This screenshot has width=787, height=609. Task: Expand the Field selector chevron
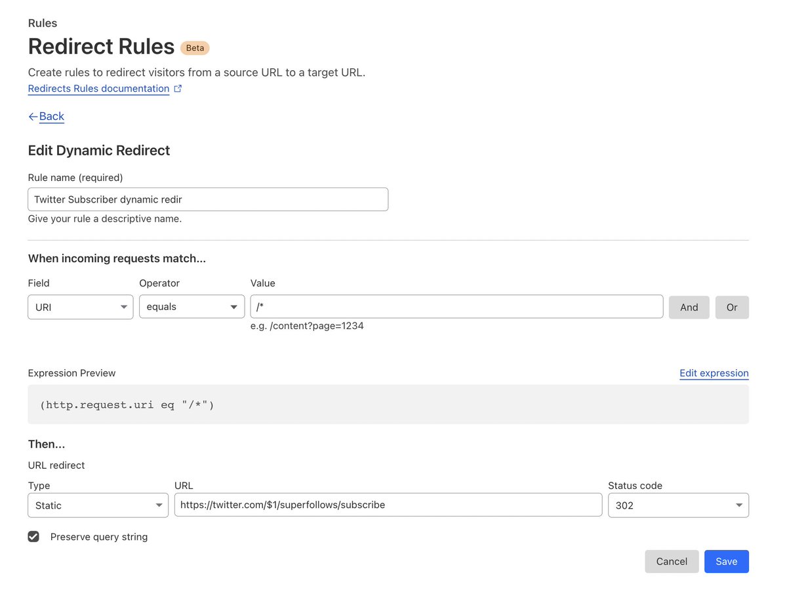[x=124, y=307]
